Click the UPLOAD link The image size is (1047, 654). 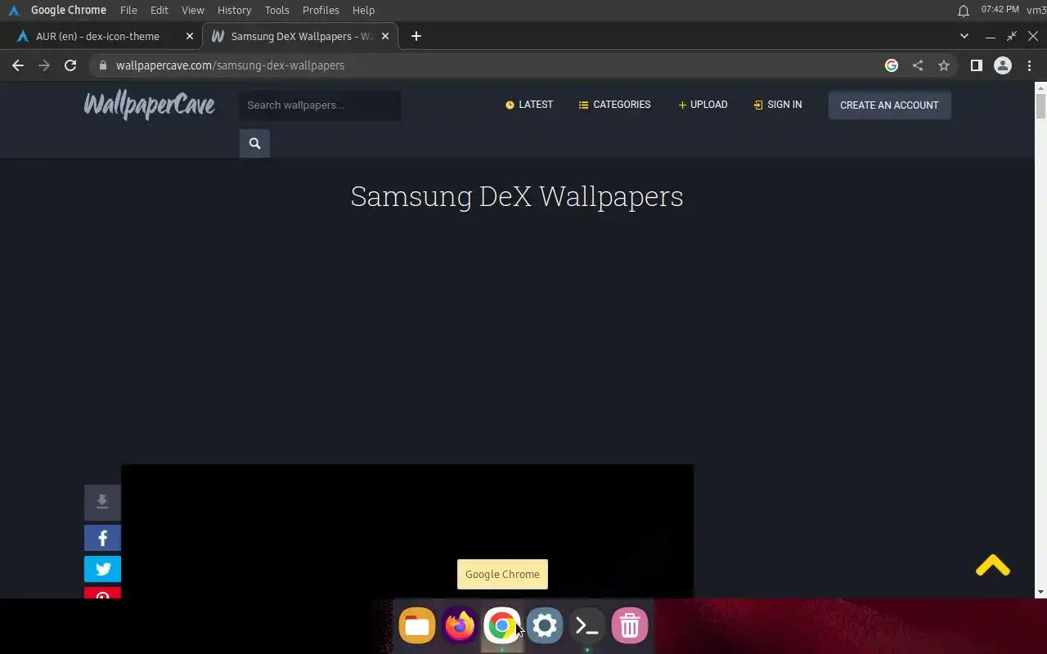[x=703, y=105]
